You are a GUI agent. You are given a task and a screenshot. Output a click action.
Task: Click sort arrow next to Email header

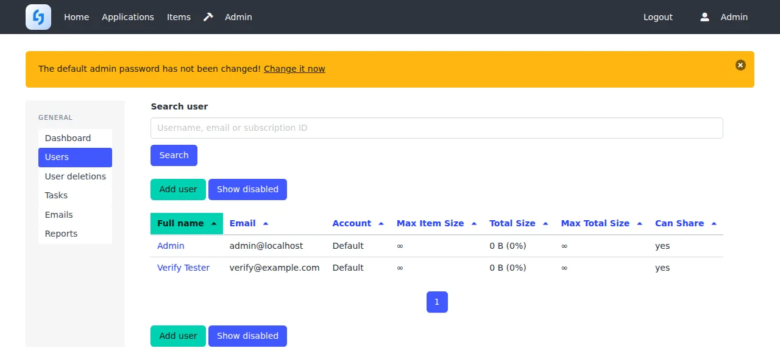(x=266, y=224)
